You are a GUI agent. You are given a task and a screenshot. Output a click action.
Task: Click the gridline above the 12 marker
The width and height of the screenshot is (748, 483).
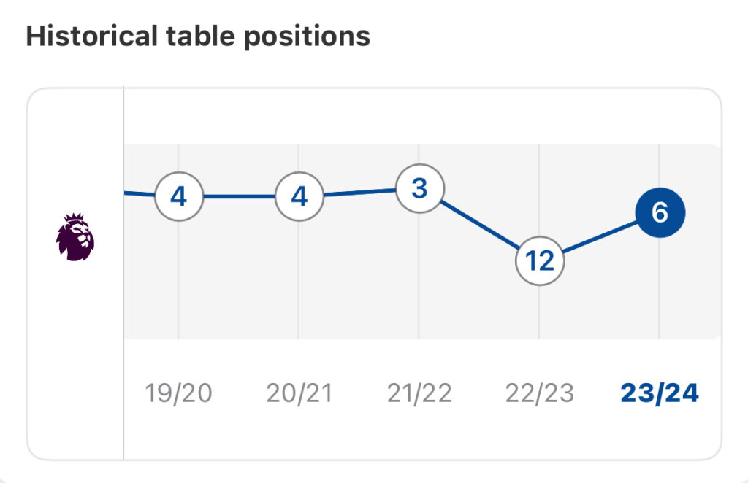pos(539,190)
